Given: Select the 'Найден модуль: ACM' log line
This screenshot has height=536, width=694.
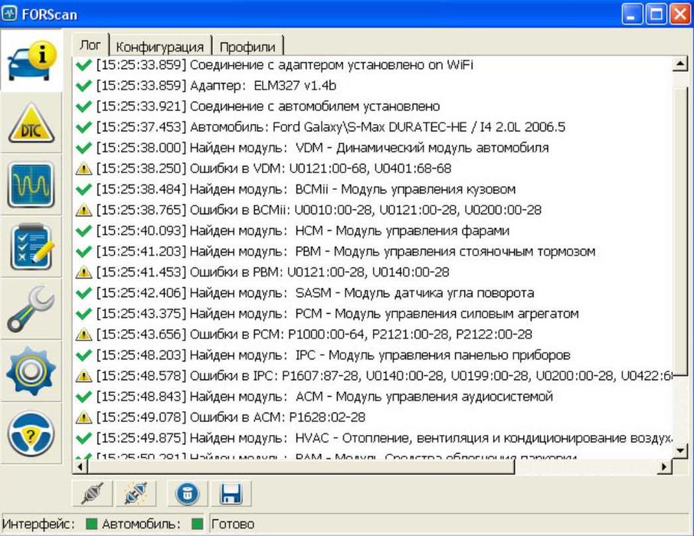Looking at the screenshot, I should tap(314, 397).
